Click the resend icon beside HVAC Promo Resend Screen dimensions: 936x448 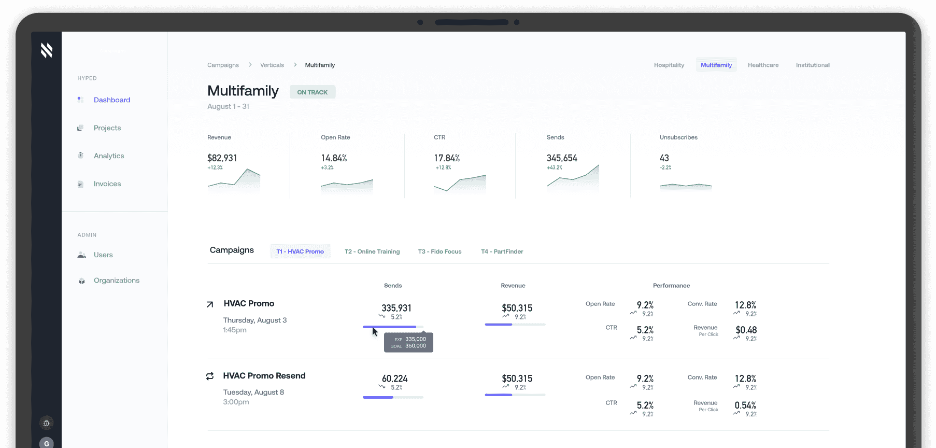210,376
